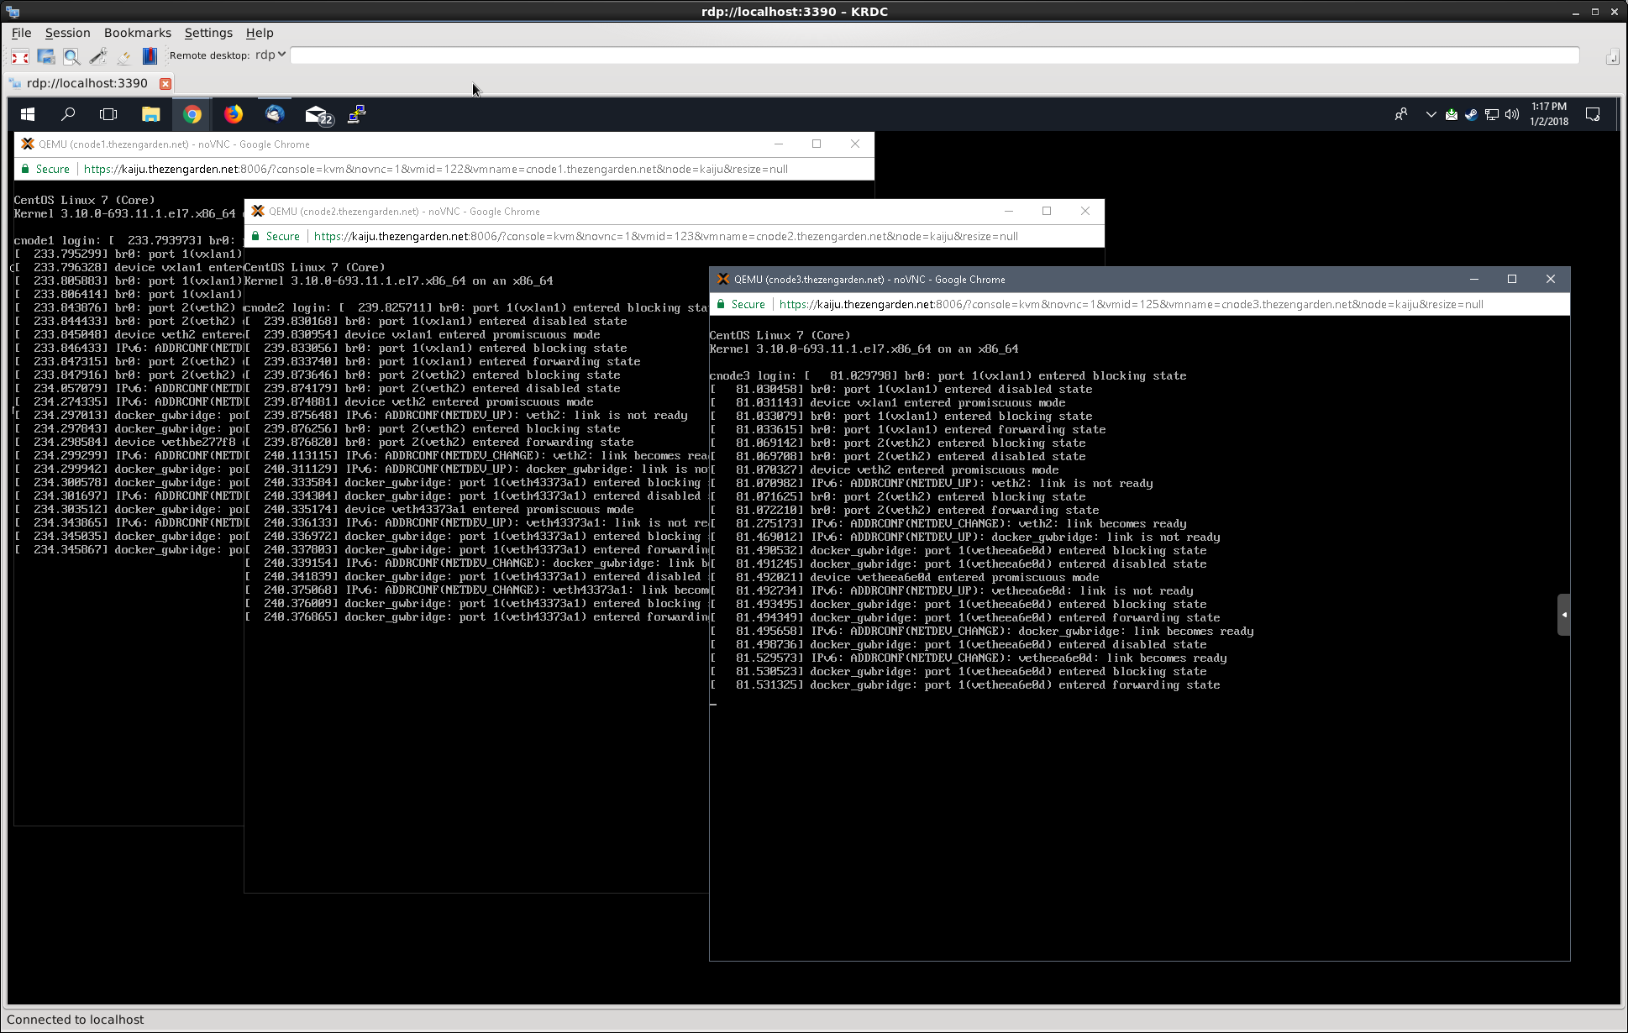
Task: Click the KRDC grab keys wrench icon
Action: click(x=98, y=56)
